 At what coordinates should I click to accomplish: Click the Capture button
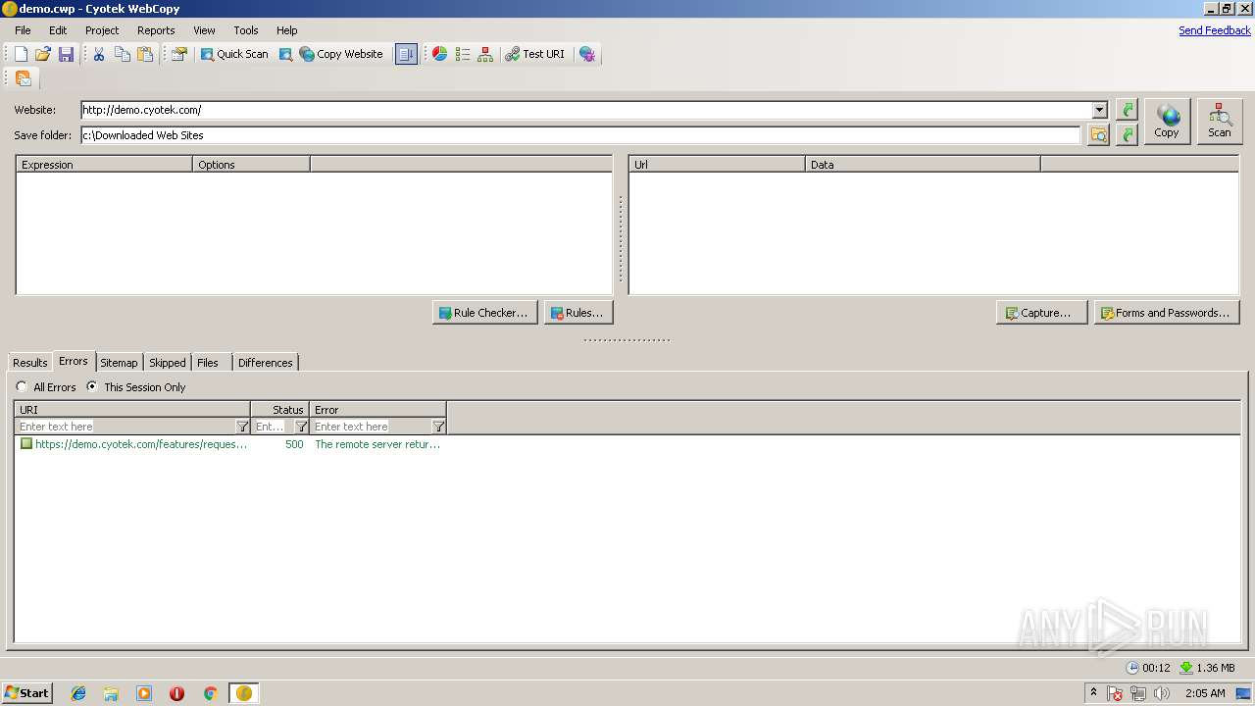click(x=1041, y=313)
